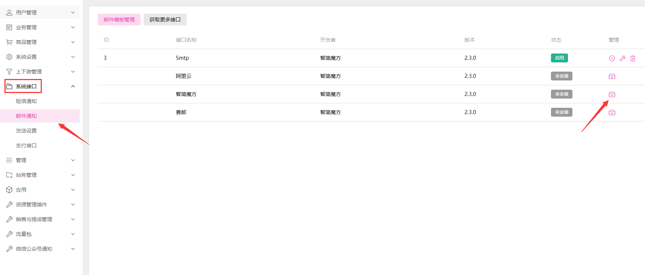Click the 应用 cube icon
This screenshot has height=275, width=645.
click(9, 190)
